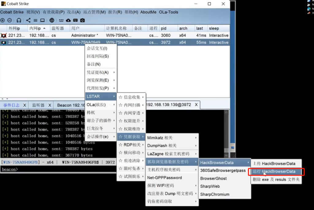The height and width of the screenshot is (210, 314).
Task: Open Downloaded Files cloud icon
Action: [x=68, y=20]
